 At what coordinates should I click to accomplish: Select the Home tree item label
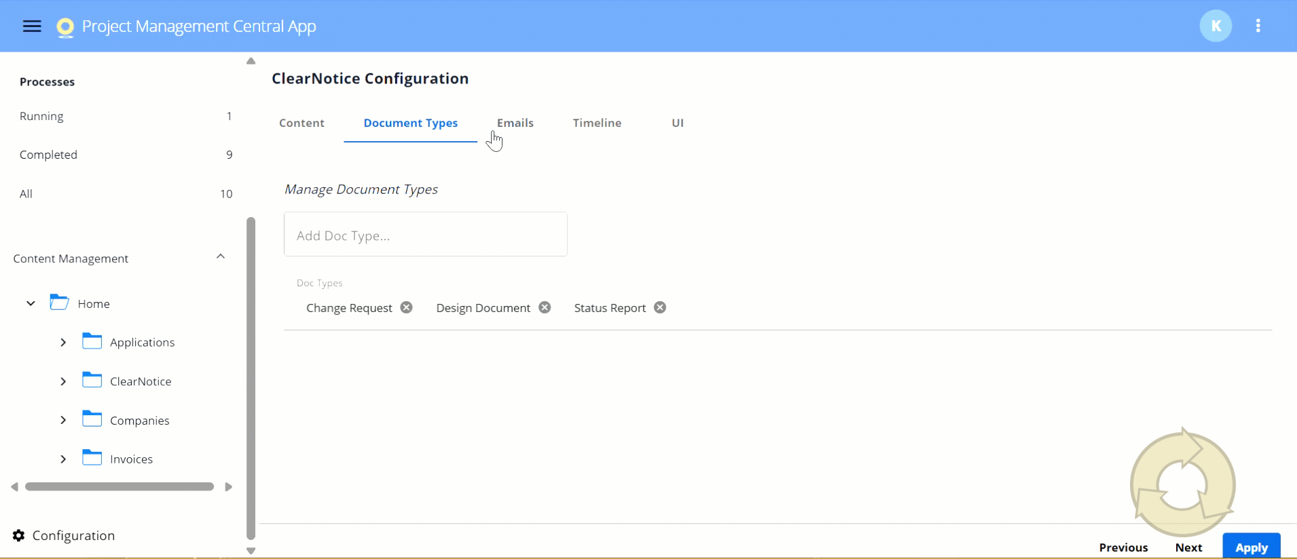tap(94, 304)
